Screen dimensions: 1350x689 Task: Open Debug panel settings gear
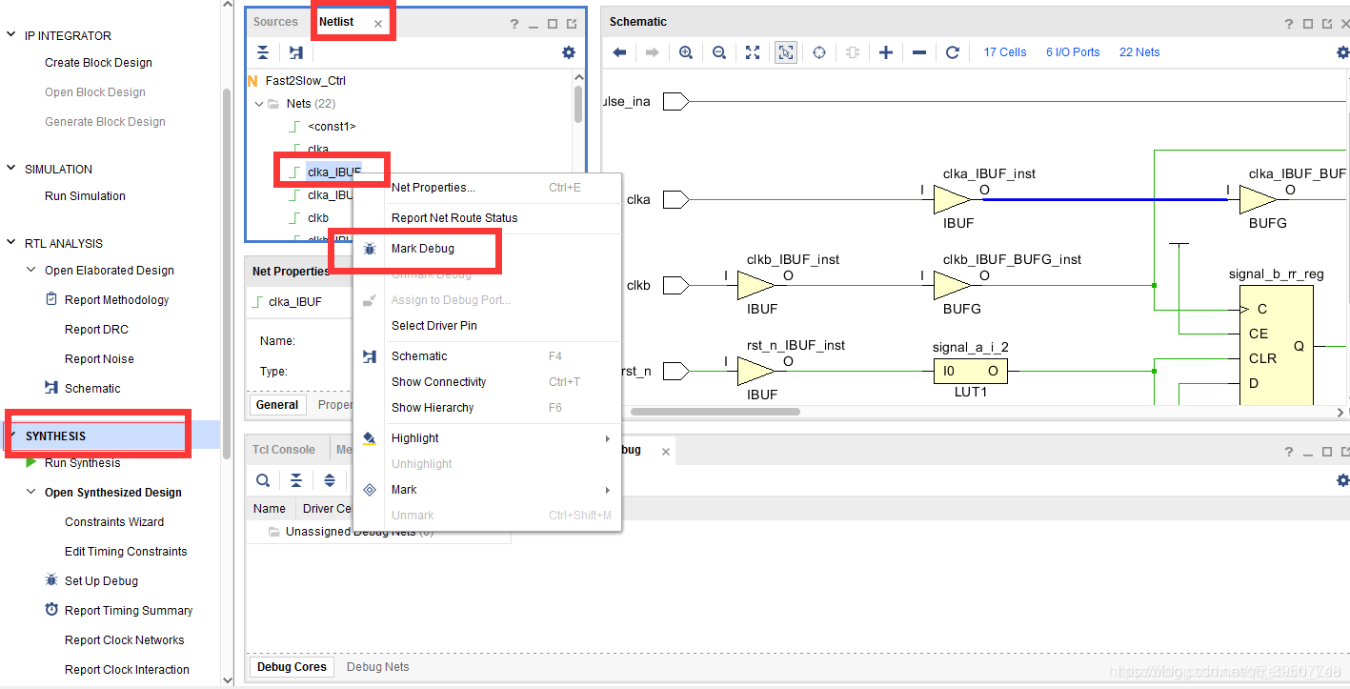click(x=1343, y=480)
